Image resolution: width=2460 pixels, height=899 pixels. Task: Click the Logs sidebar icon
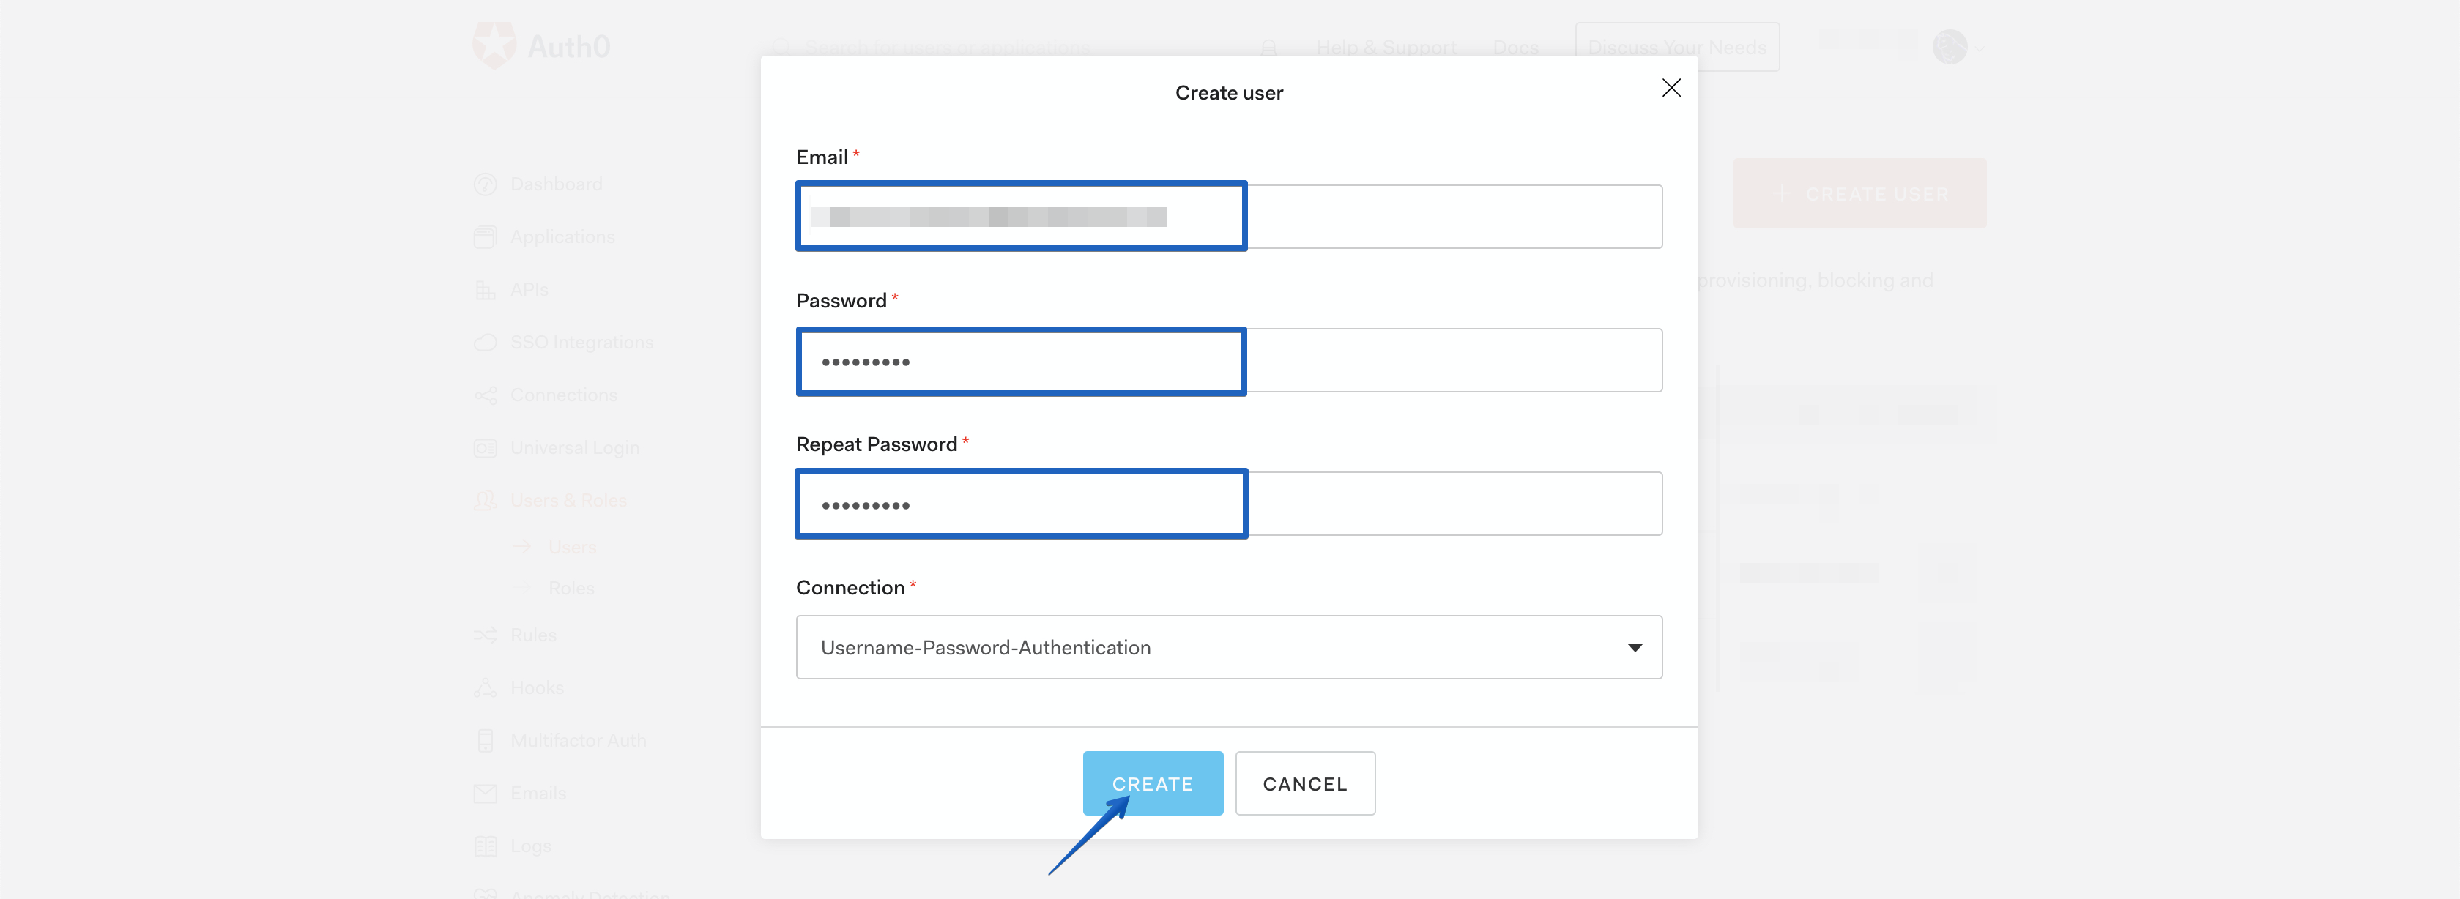click(486, 846)
